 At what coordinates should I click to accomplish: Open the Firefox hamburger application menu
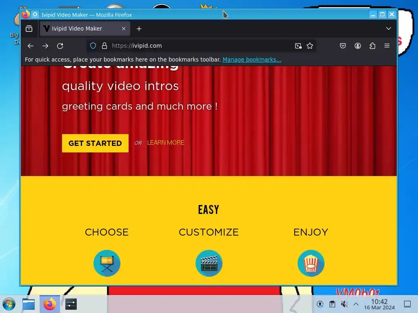coord(387,46)
